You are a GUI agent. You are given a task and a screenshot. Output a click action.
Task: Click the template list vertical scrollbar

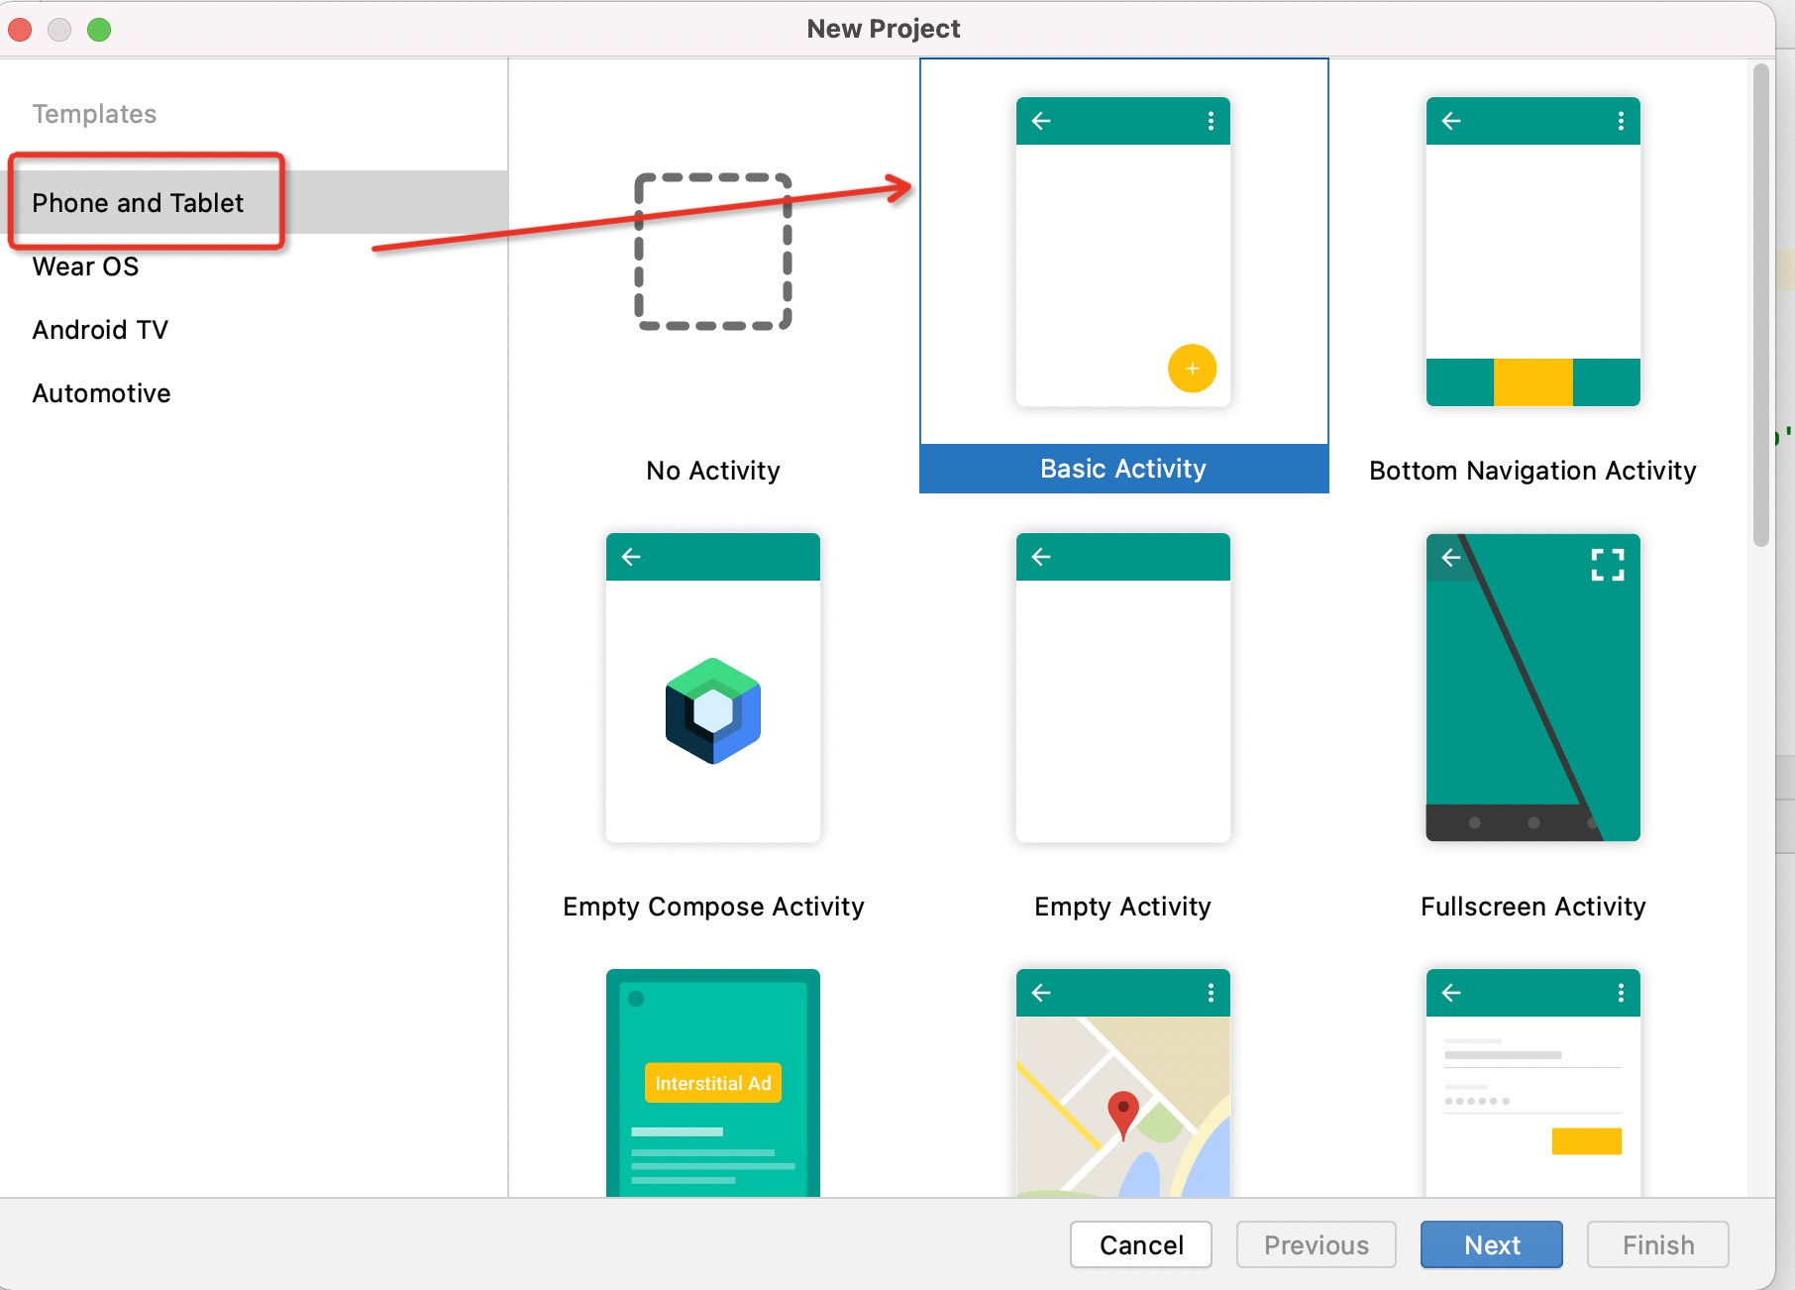click(x=1760, y=305)
